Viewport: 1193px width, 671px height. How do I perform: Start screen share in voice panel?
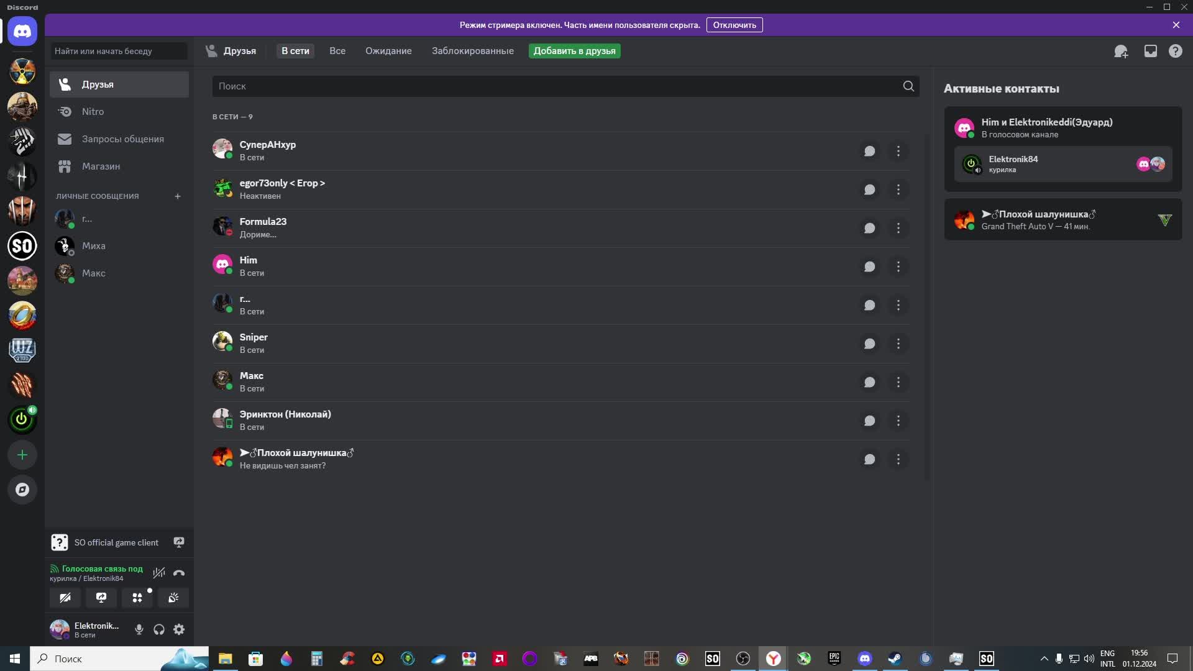[x=101, y=598]
